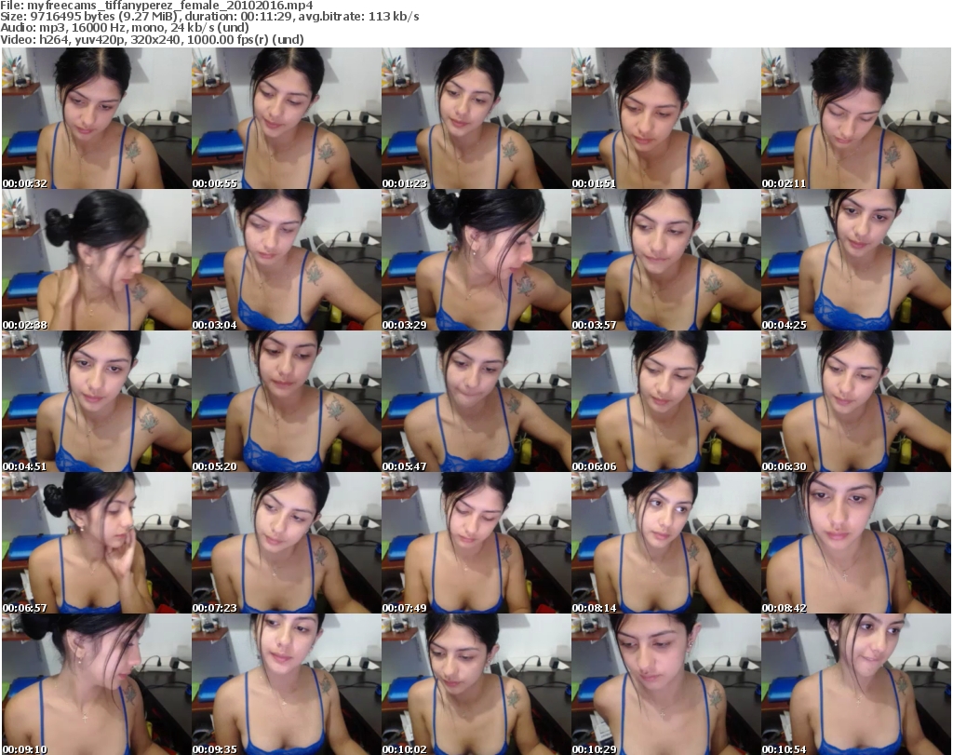Choose the thumbnail timestamped 00:03:29
The height and width of the screenshot is (755, 953).
[x=476, y=260]
